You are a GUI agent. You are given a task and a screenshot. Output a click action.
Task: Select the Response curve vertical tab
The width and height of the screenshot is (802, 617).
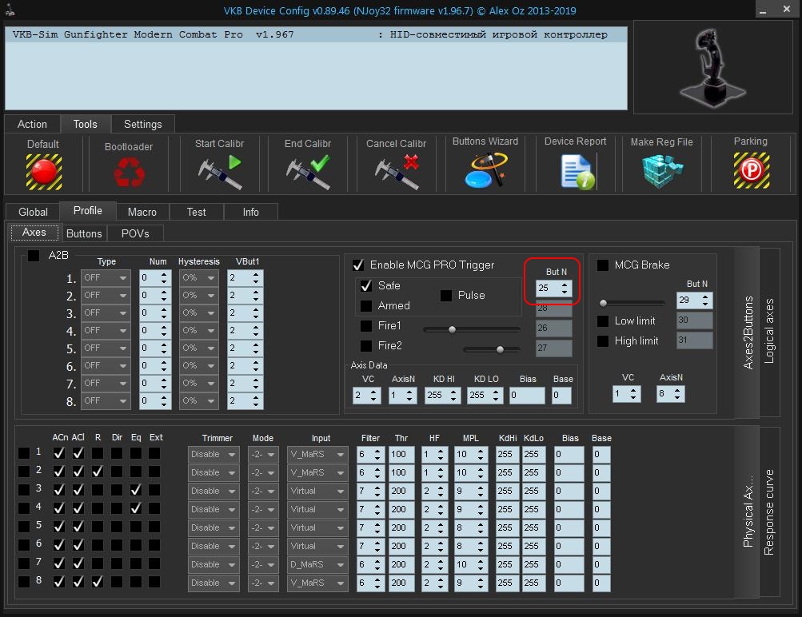click(768, 512)
